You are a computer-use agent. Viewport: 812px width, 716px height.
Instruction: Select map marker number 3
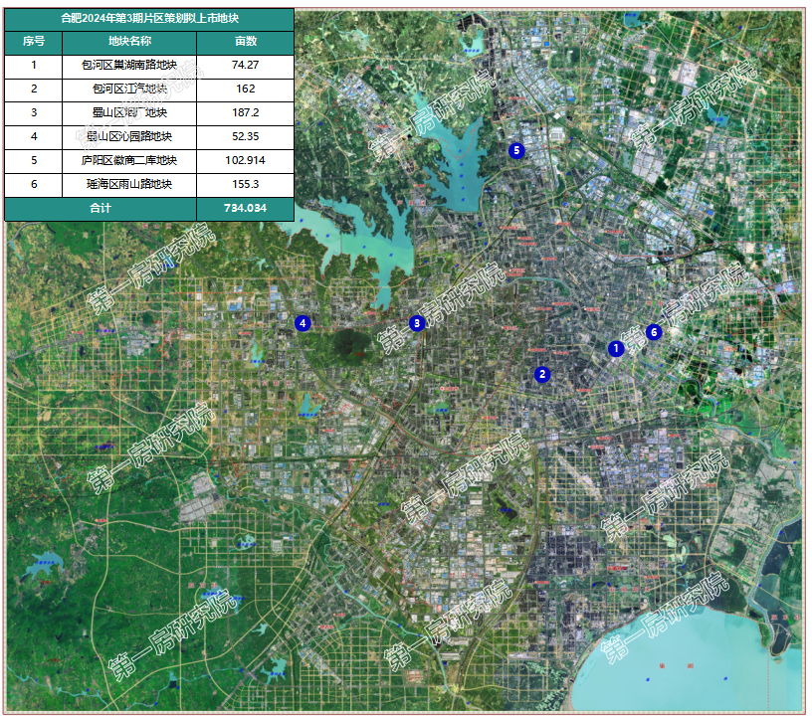point(417,323)
